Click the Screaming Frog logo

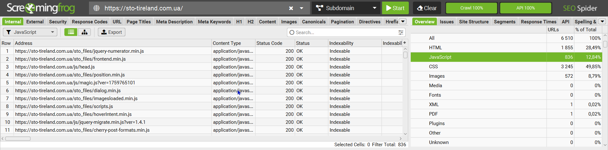click(x=41, y=8)
